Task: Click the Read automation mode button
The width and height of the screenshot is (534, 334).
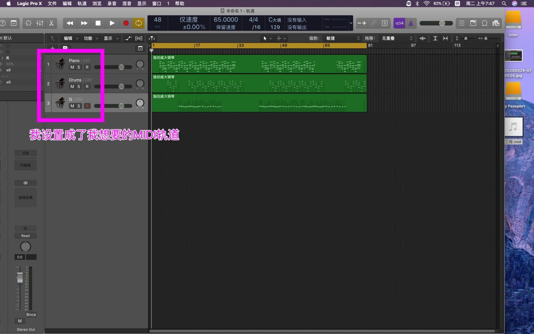Action: [x=25, y=236]
